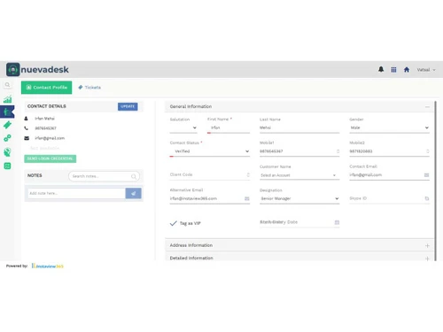443x332 pixels.
Task: Click the Update button
Action: tap(128, 106)
